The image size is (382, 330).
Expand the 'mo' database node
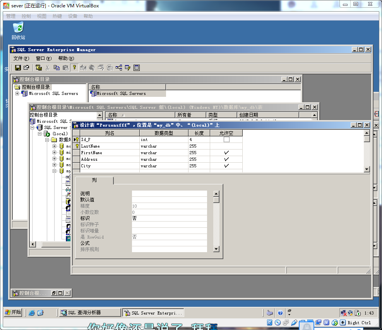pos(54,159)
